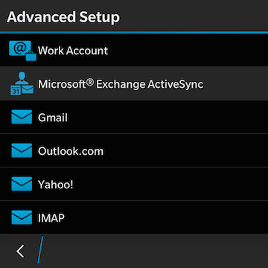Open Work Account setup
Viewport: 268px width, 268px height.
pyautogui.click(x=134, y=50)
